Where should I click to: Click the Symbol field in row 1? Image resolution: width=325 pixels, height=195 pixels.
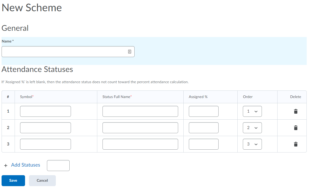tap(45, 111)
